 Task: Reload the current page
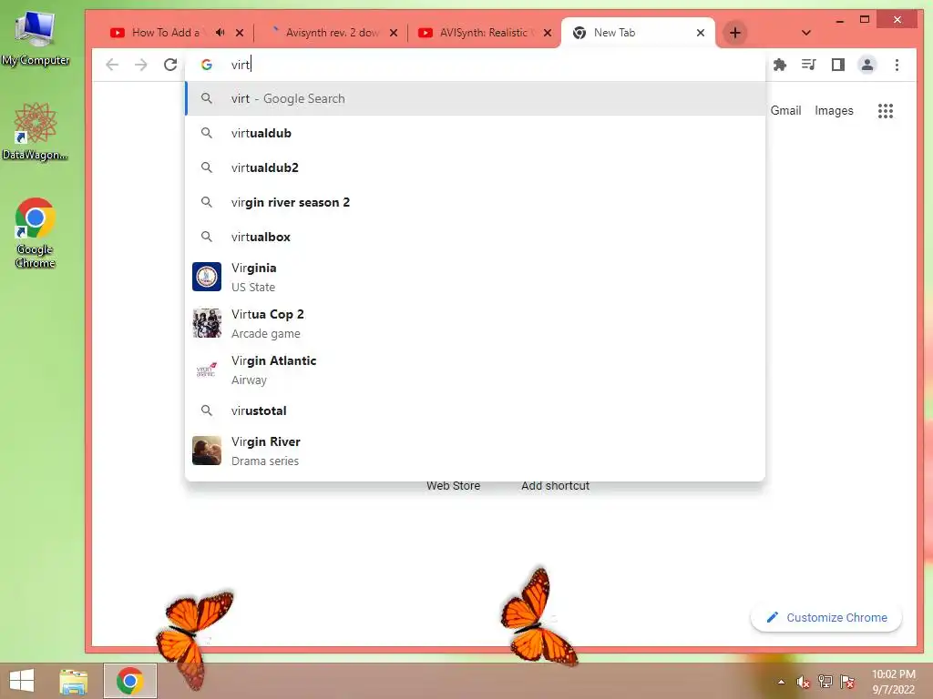[170, 65]
